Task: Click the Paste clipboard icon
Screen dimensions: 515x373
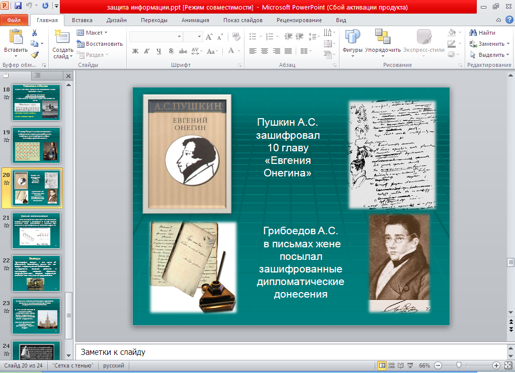Action: (x=16, y=37)
